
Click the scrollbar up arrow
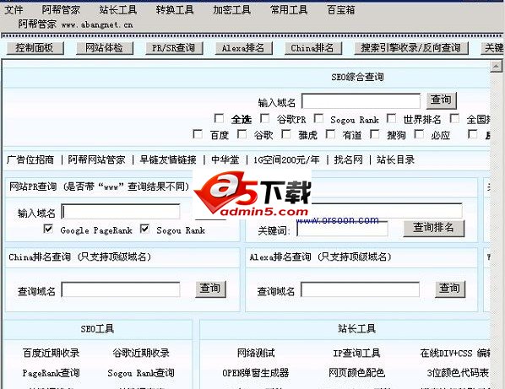[x=496, y=67]
